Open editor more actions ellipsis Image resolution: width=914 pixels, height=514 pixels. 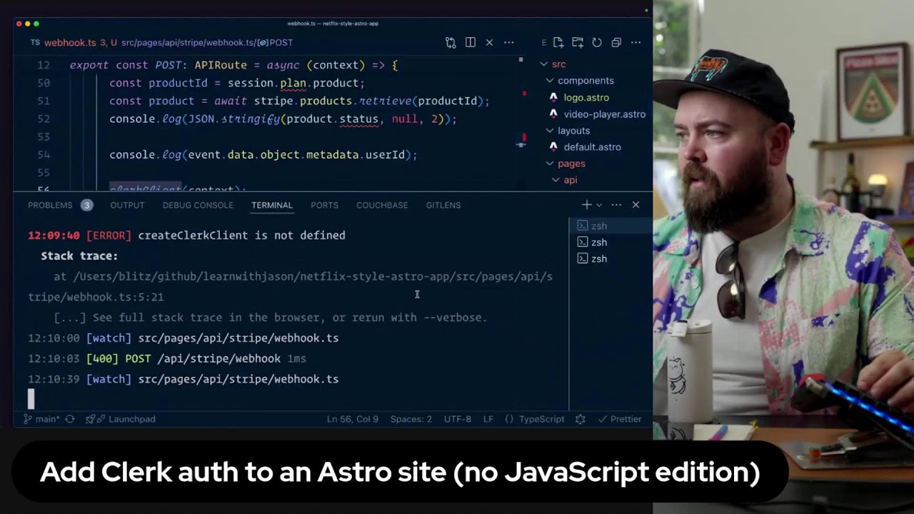tap(508, 43)
